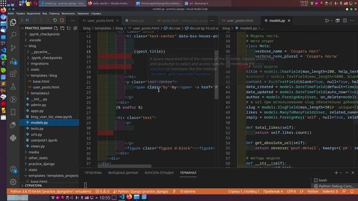Collapse all folders in Explorer
The image size is (358, 201).
click(75, 28)
